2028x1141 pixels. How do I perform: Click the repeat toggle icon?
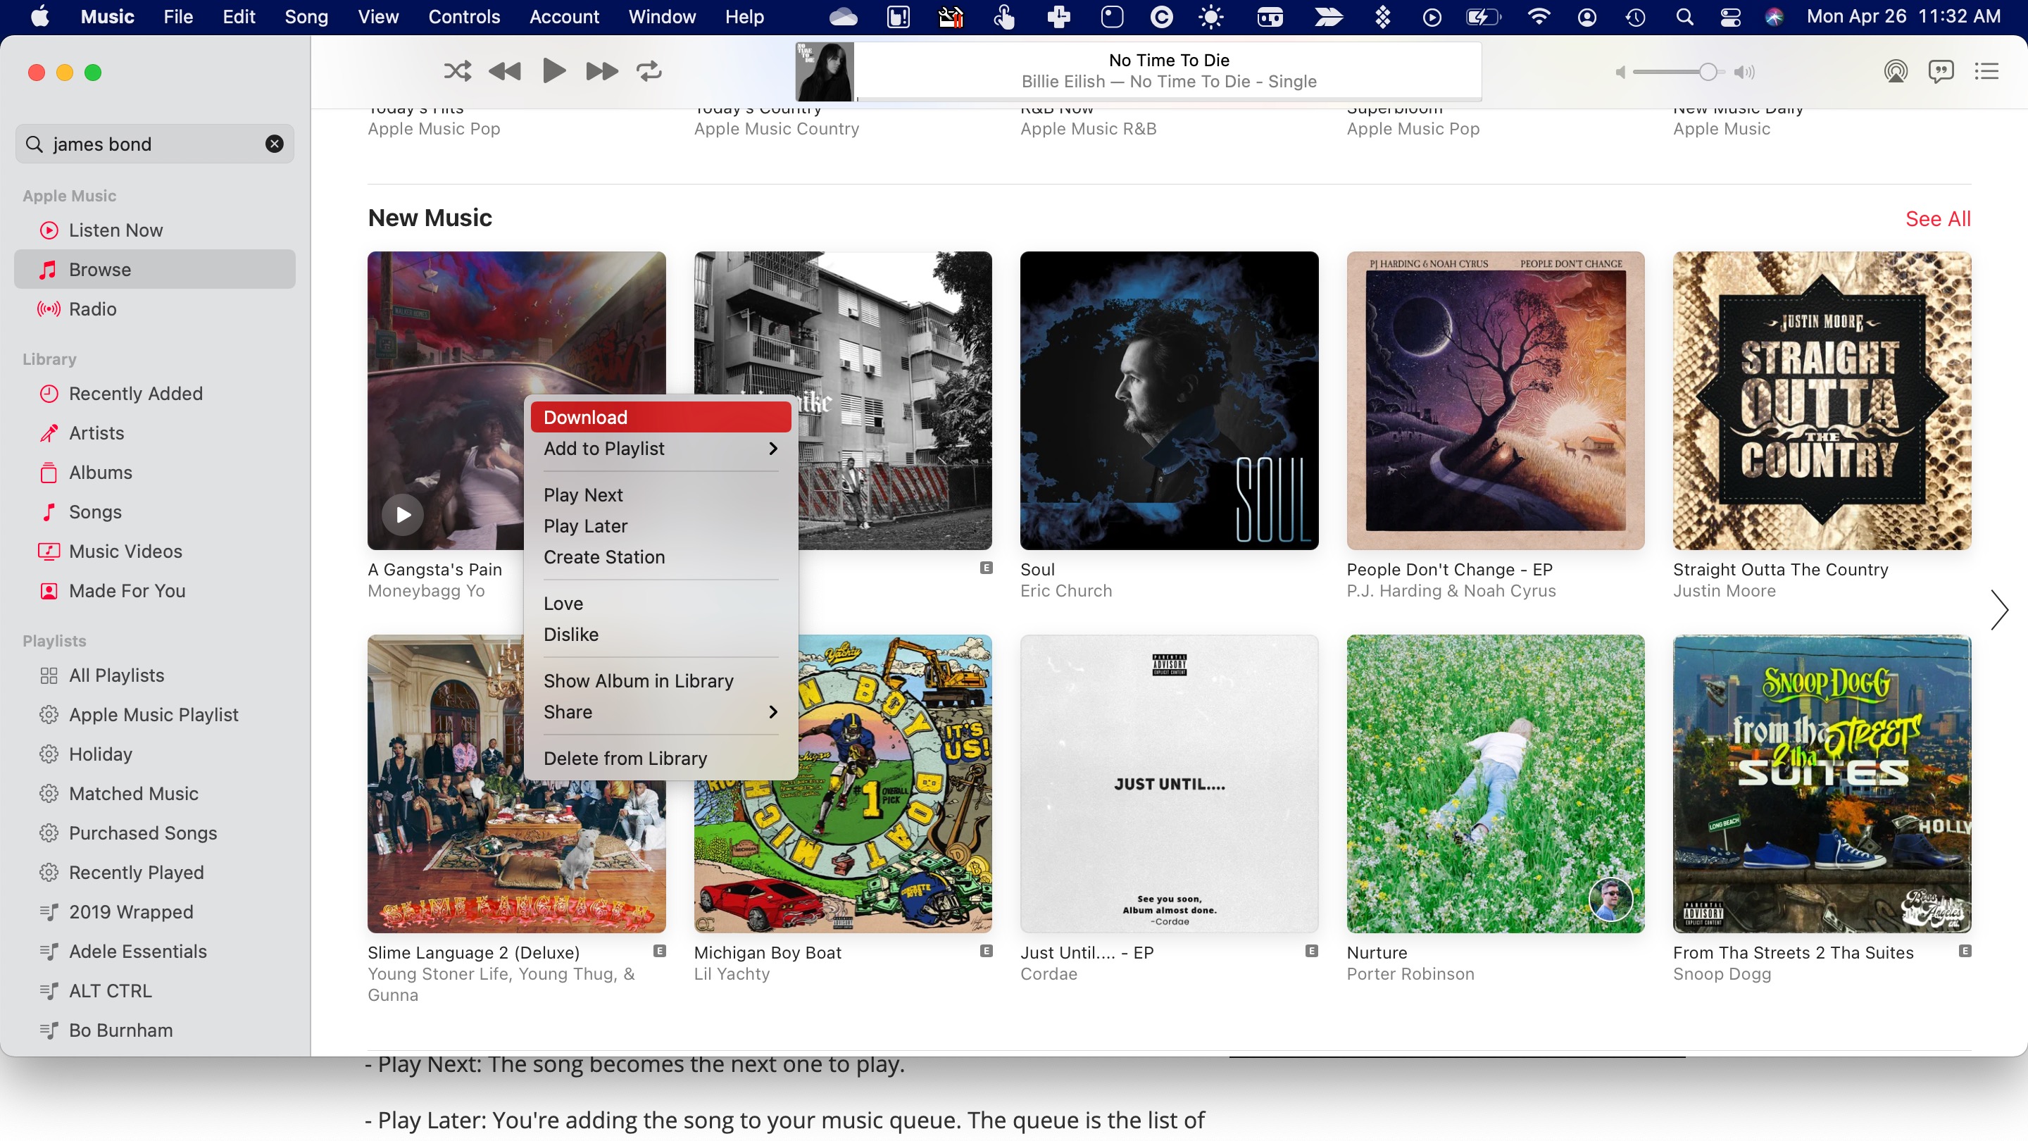(651, 71)
